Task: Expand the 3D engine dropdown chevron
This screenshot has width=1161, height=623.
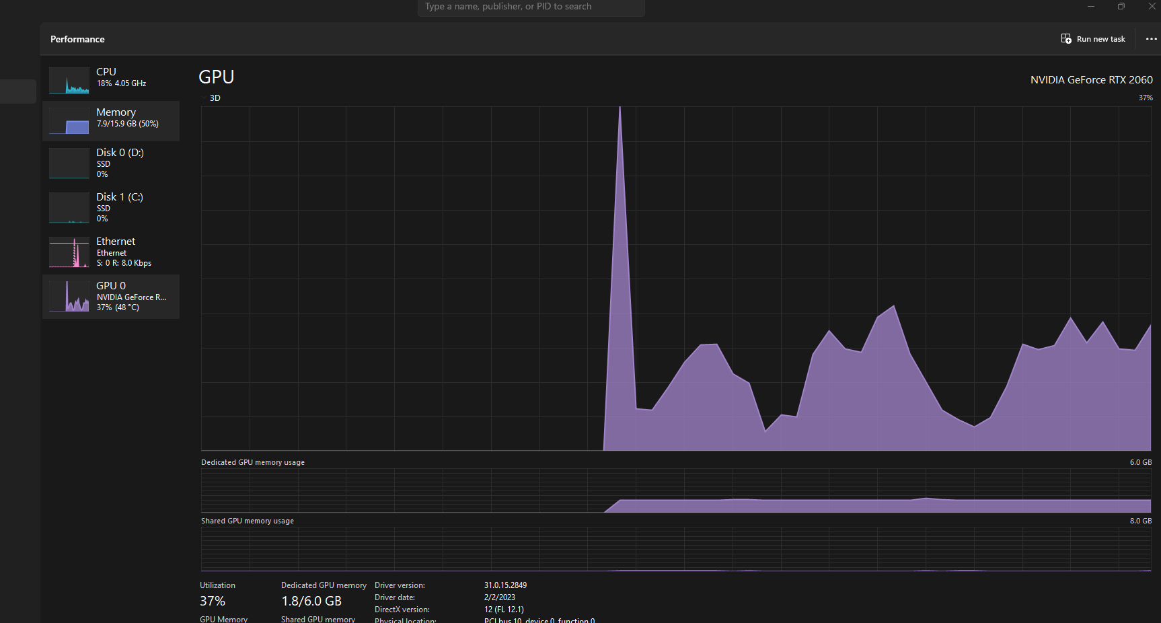Action: (204, 98)
